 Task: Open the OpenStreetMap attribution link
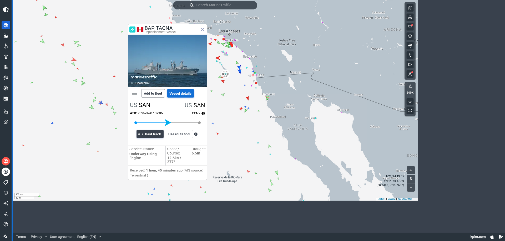click(x=405, y=199)
